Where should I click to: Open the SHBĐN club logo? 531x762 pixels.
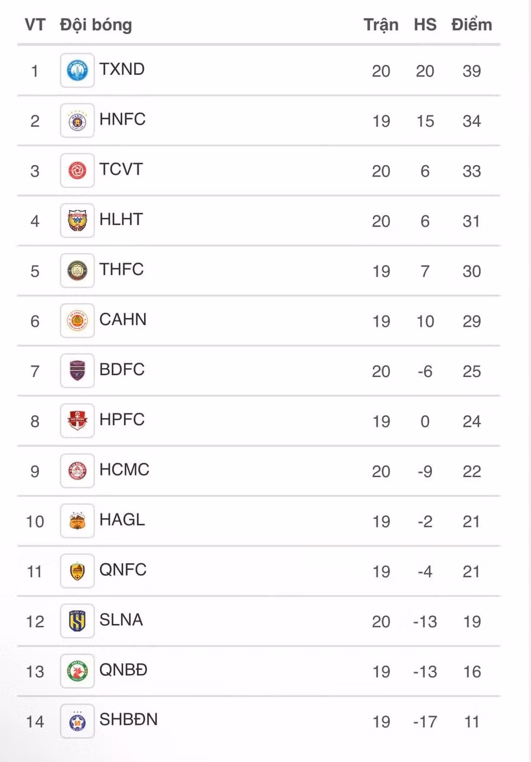(77, 721)
